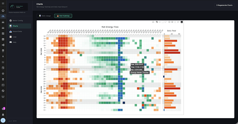The width and height of the screenshot is (238, 124).
Task: Click the Zoom Out chart button
Action: [172, 22]
